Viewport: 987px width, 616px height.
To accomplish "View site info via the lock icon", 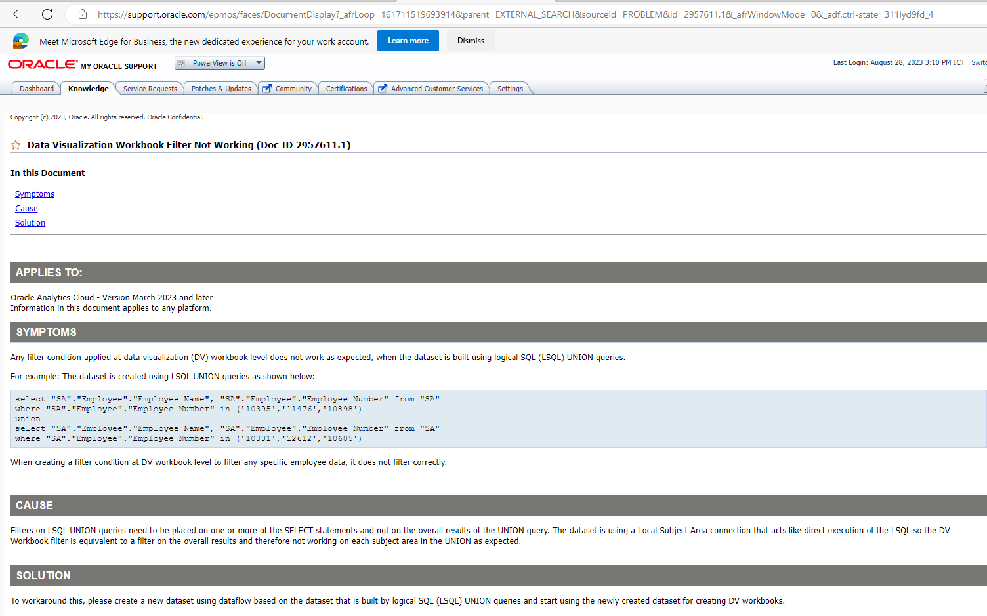I will pyautogui.click(x=83, y=14).
